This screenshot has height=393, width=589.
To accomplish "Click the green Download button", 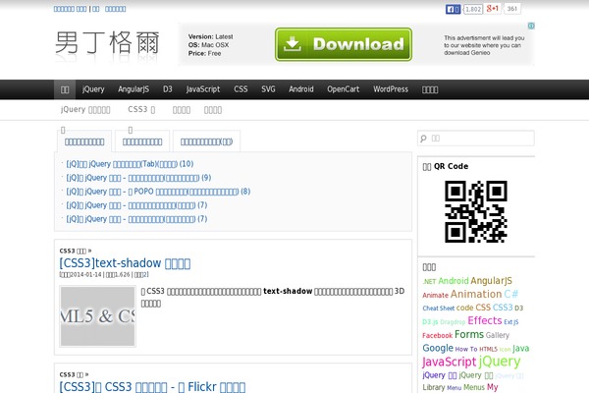I will [x=344, y=44].
